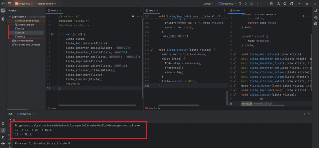
Task: Open the Structure tool window icon
Action: 3,19
